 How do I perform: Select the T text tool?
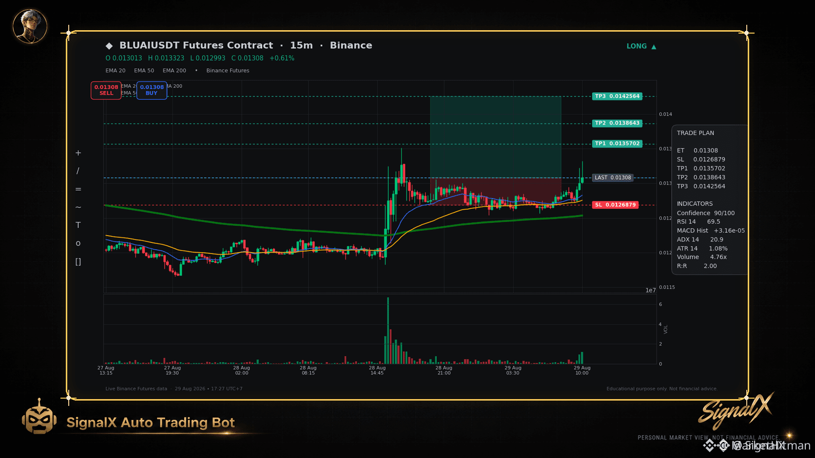78,225
